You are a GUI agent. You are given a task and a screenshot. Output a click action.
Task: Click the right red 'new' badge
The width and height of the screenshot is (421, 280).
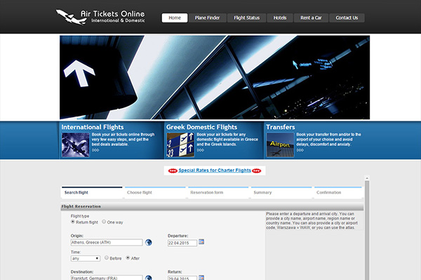pyautogui.click(x=256, y=171)
